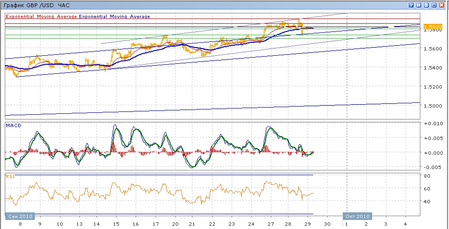449x229 pixels.
Task: Select the Сен 2010 month marker
Action: tap(20, 216)
